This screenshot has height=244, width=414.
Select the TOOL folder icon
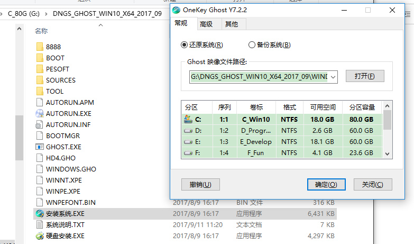40,91
